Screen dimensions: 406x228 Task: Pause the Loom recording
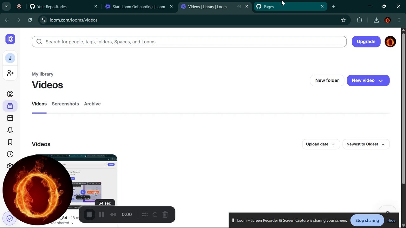[101, 214]
